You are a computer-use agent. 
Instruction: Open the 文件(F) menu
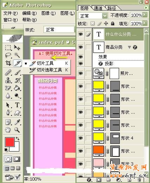coord(11,13)
